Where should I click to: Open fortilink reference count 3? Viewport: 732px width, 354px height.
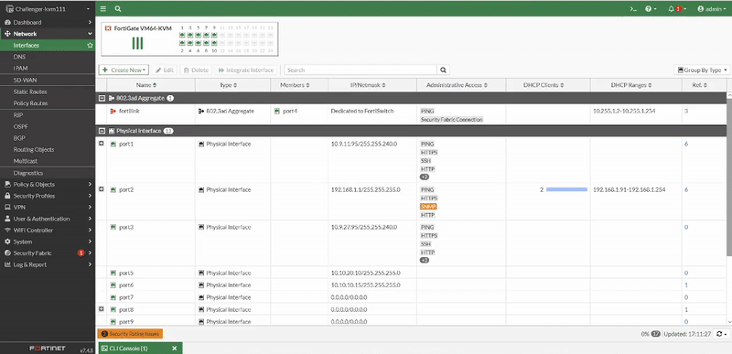(685, 111)
